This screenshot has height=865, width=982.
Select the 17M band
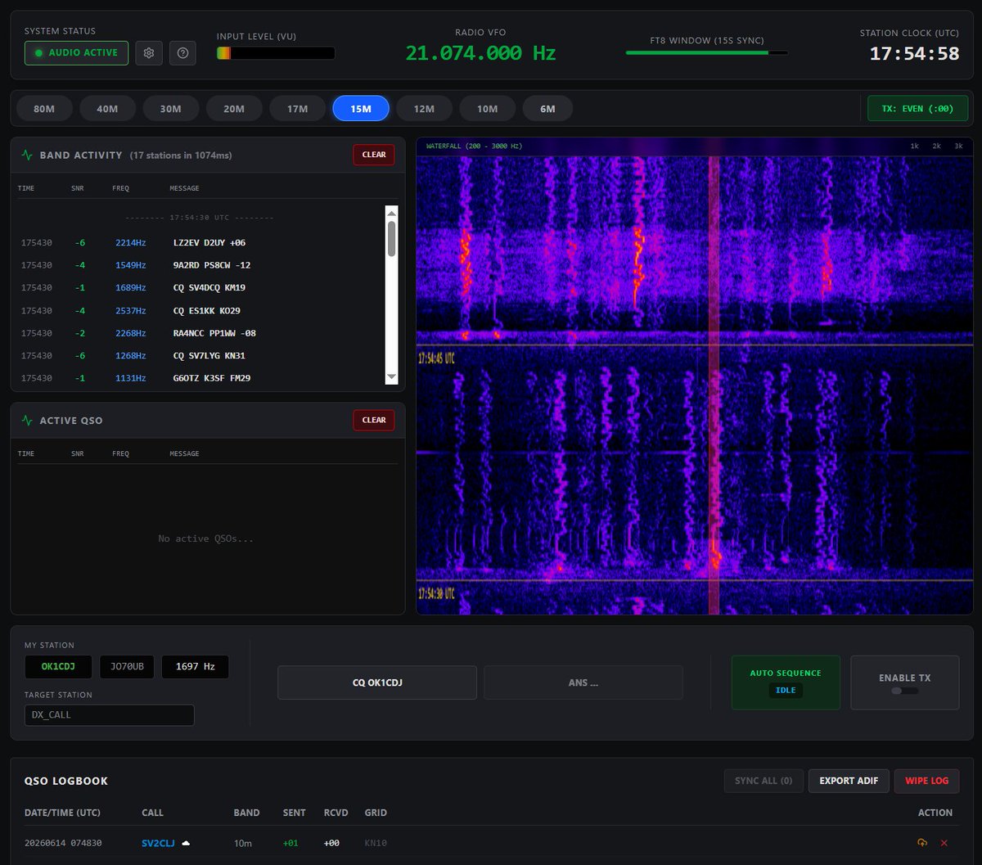[x=297, y=108]
